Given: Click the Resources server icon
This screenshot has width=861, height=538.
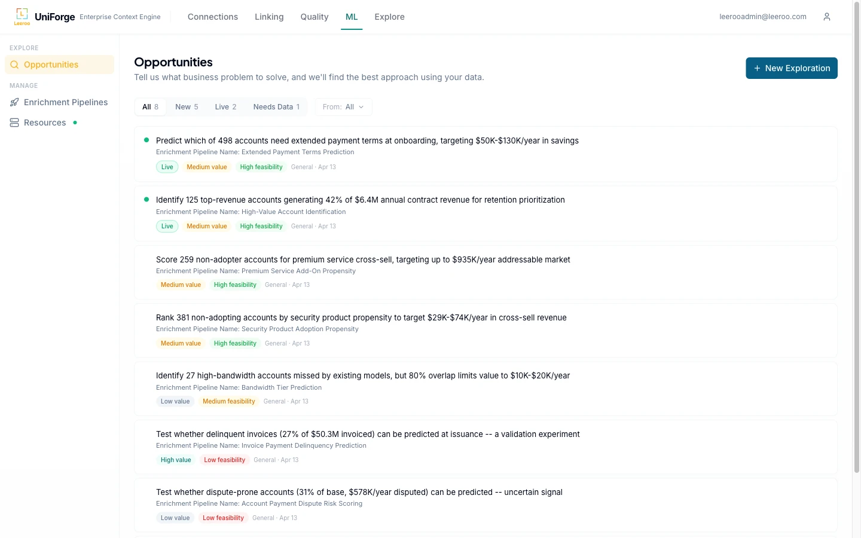Looking at the screenshot, I should 14,123.
